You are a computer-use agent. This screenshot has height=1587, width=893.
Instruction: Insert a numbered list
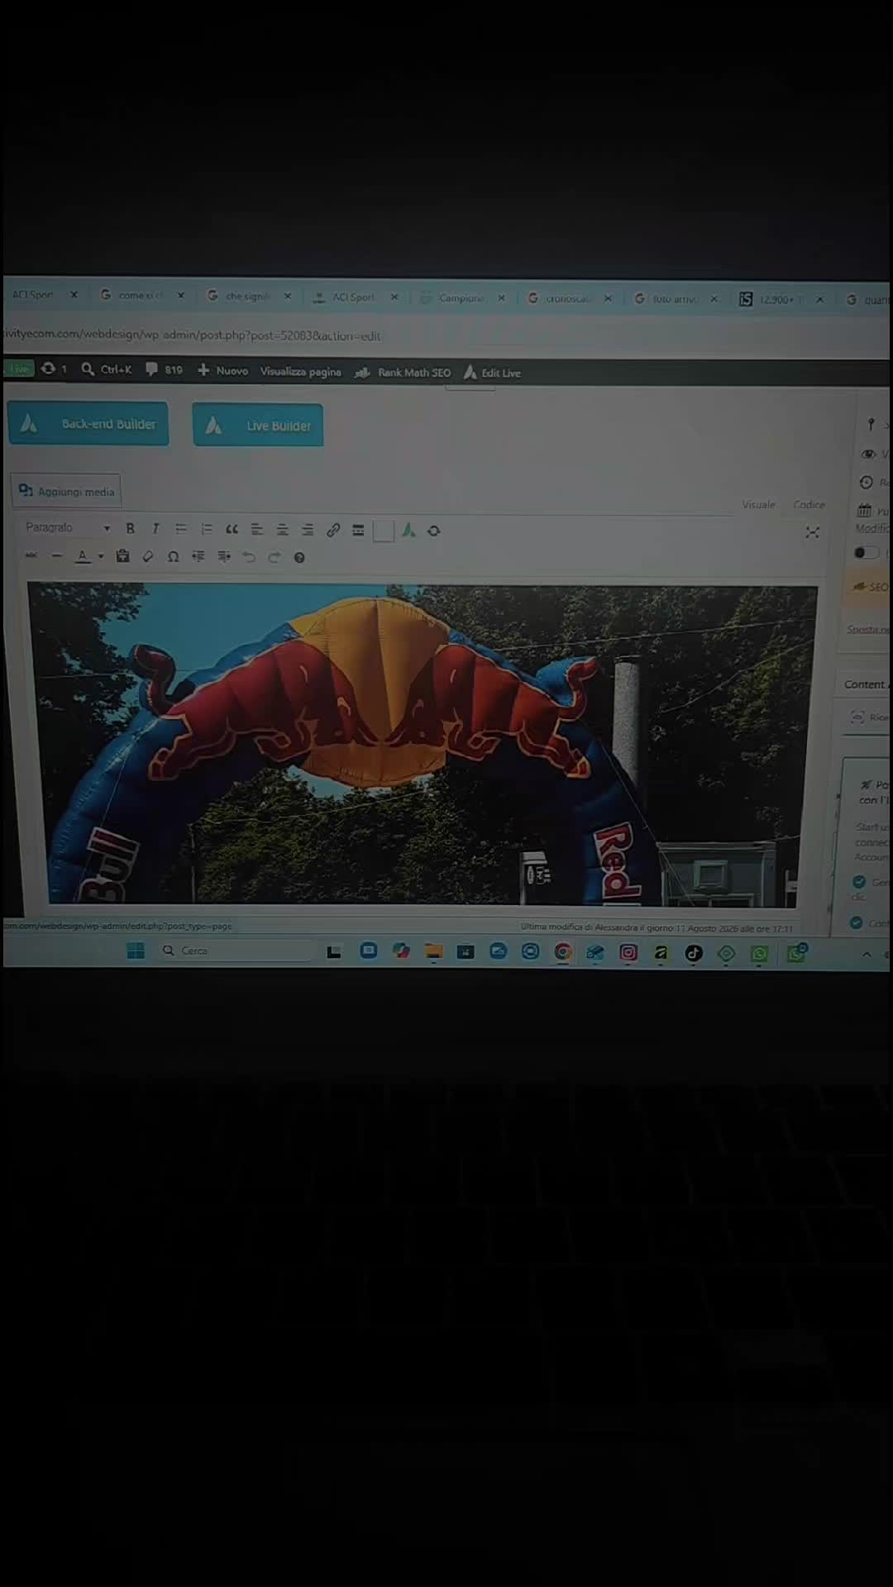click(x=206, y=529)
